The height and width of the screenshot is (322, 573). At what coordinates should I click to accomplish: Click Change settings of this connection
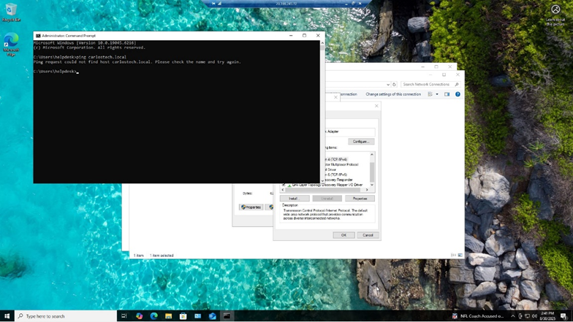[x=393, y=94]
